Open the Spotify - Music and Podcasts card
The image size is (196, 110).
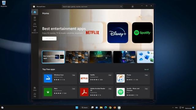pos(132,92)
